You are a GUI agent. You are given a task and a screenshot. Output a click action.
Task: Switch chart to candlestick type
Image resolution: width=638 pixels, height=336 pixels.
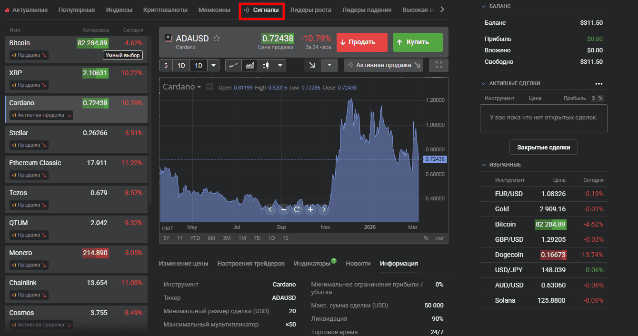point(266,65)
